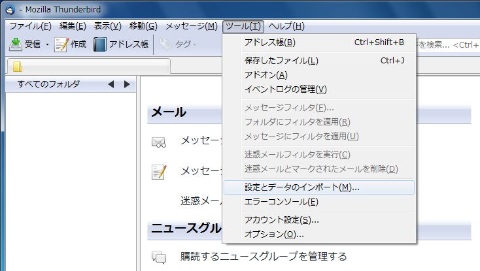Click the search box showing 検索... <Ctrl+
The width and height of the screenshot is (480, 271).
[x=447, y=45]
